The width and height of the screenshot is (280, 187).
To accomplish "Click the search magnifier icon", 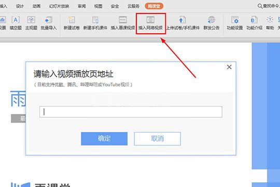I will click(260, 6).
